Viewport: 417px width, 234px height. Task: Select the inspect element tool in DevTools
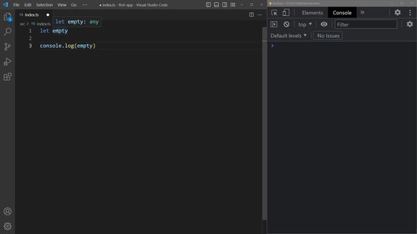(x=274, y=13)
